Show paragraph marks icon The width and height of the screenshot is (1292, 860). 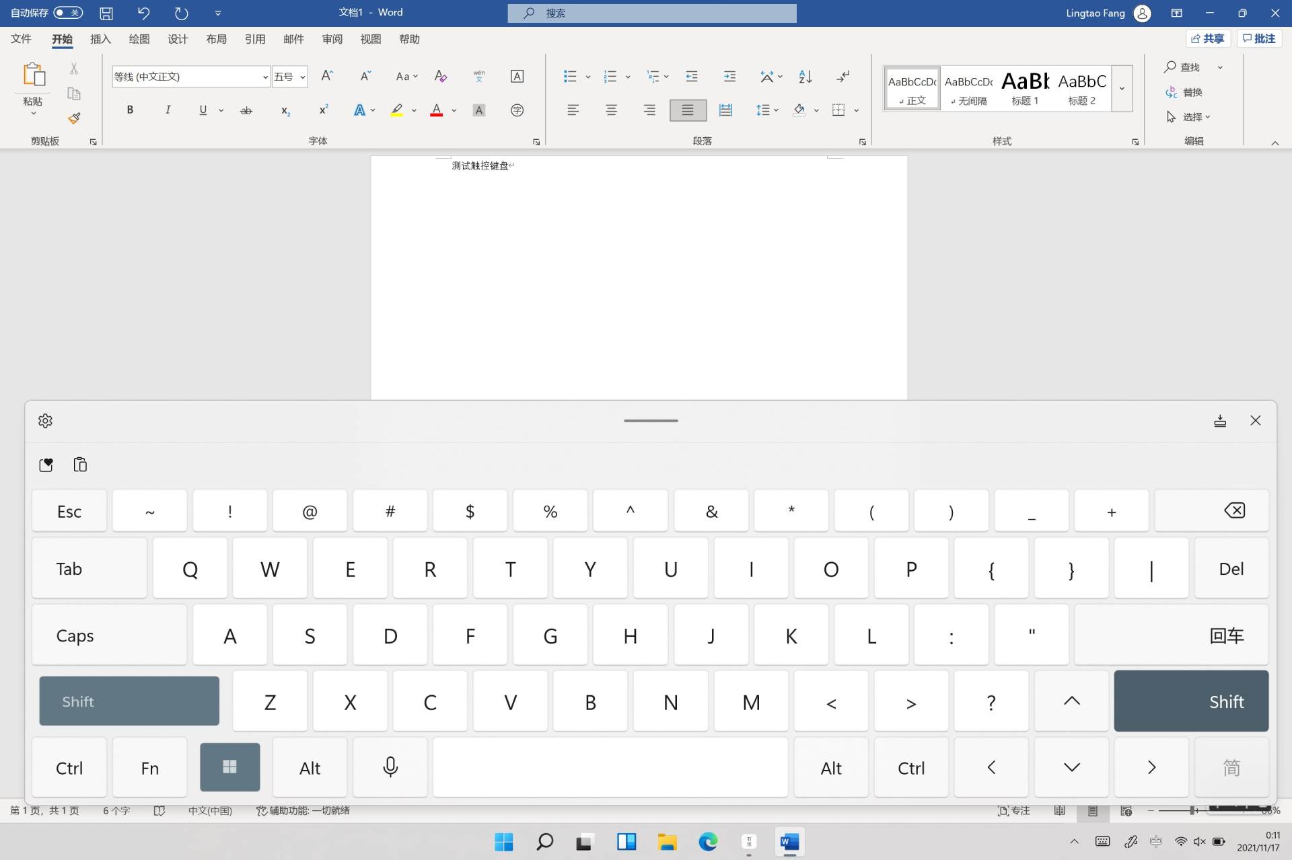[843, 76]
